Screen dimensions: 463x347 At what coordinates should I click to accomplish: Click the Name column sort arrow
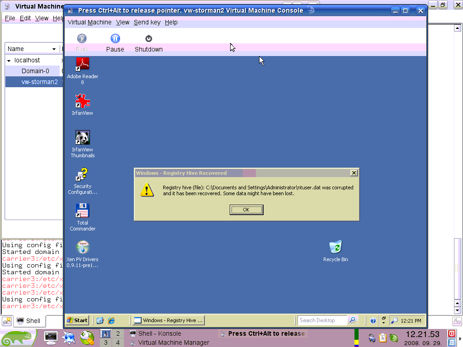(54, 49)
